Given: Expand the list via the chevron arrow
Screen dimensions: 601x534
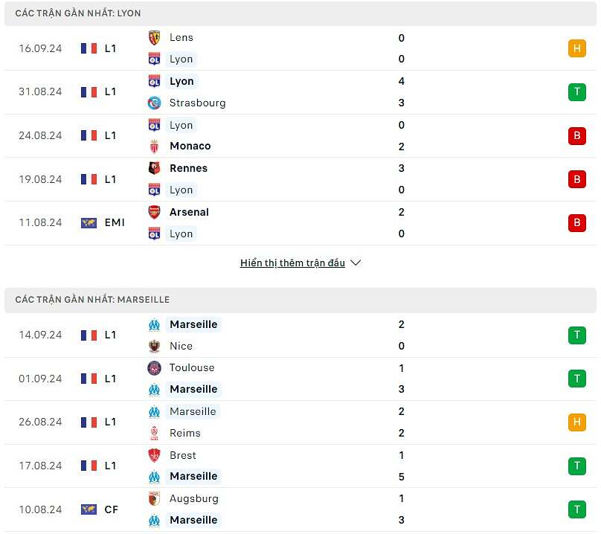Looking at the screenshot, I should click(356, 263).
